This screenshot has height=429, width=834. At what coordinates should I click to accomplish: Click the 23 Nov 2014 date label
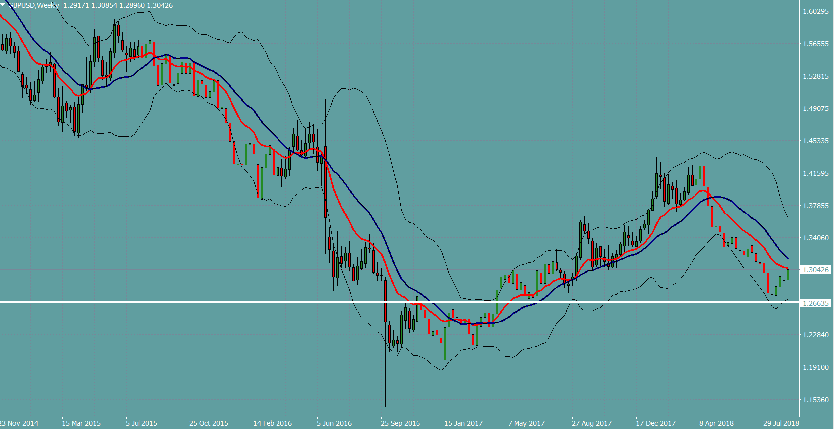[x=19, y=423]
